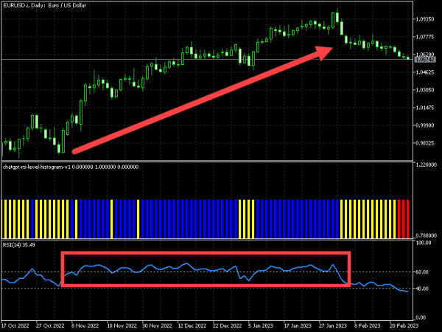The width and height of the screenshot is (442, 332).
Task: Click date label '17 Jan 2023'
Action: (x=298, y=326)
